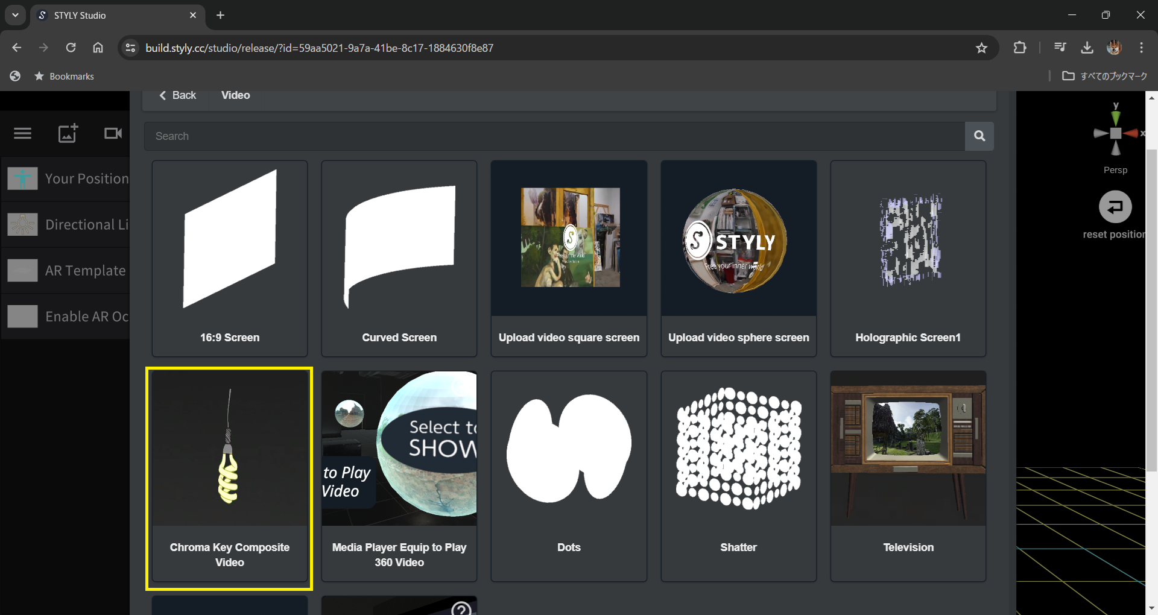
Task: Select the Video breadcrumb tab
Action: pyautogui.click(x=235, y=95)
